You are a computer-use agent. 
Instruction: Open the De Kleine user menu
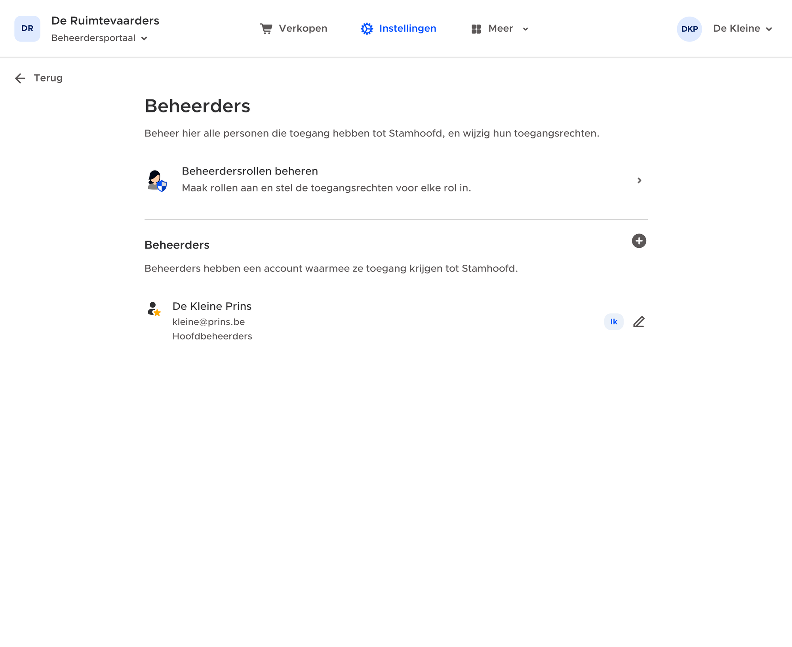743,28
